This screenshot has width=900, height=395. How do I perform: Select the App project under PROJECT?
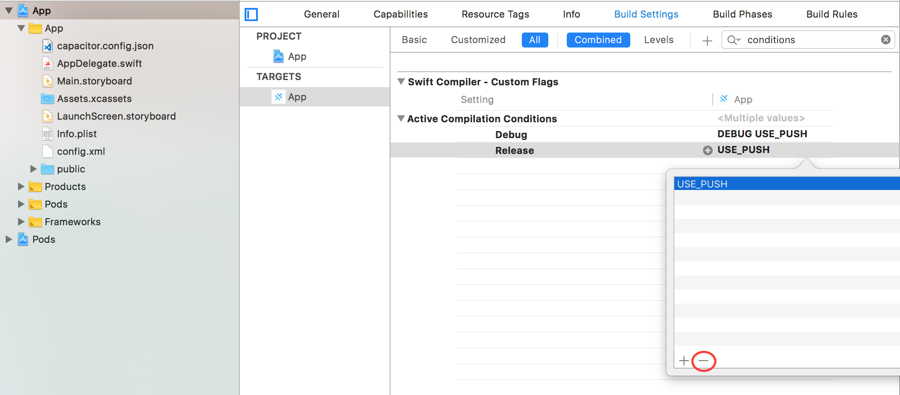[297, 57]
